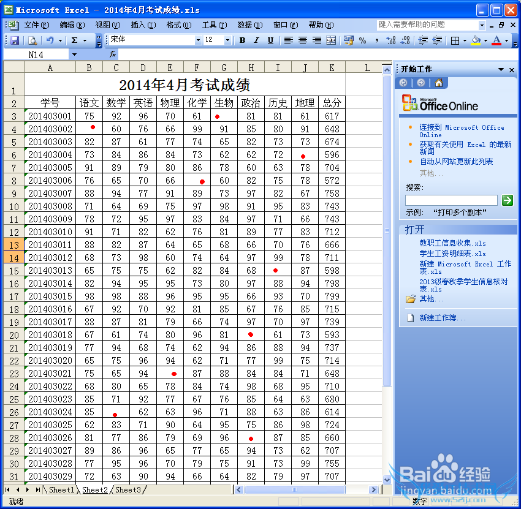Toggle bold formatting
The width and height of the screenshot is (521, 509).
click(242, 40)
